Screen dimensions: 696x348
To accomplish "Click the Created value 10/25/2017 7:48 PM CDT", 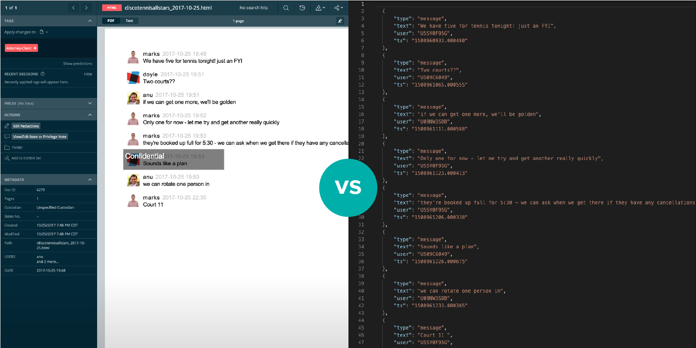I will click(x=57, y=225).
